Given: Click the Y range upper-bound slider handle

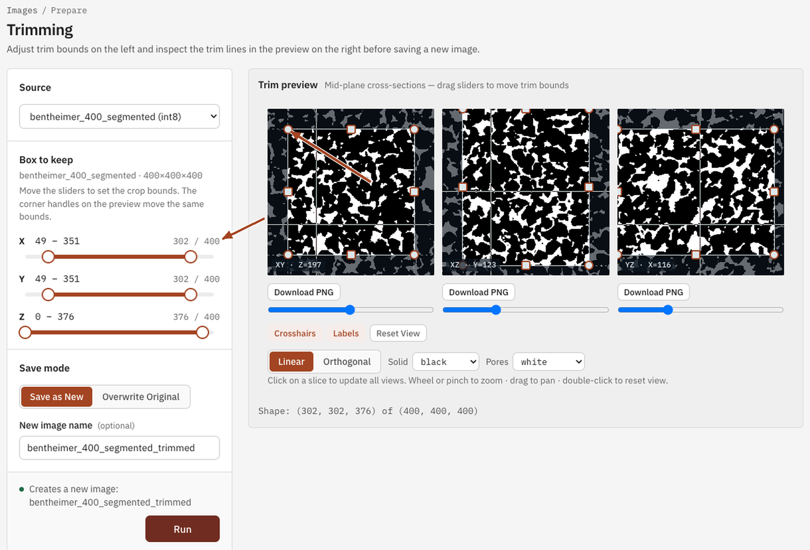Looking at the screenshot, I should pos(191,295).
